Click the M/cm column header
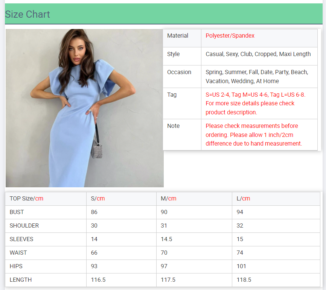The image size is (326, 290). tap(168, 199)
